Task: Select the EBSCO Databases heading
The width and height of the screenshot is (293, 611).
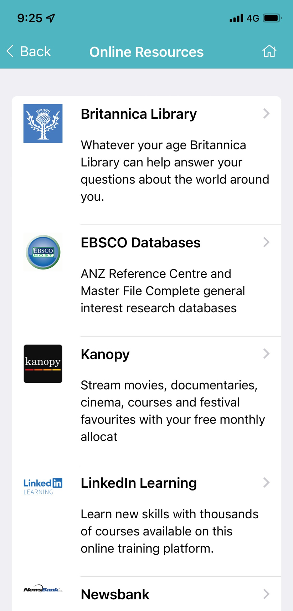Action: pos(140,243)
